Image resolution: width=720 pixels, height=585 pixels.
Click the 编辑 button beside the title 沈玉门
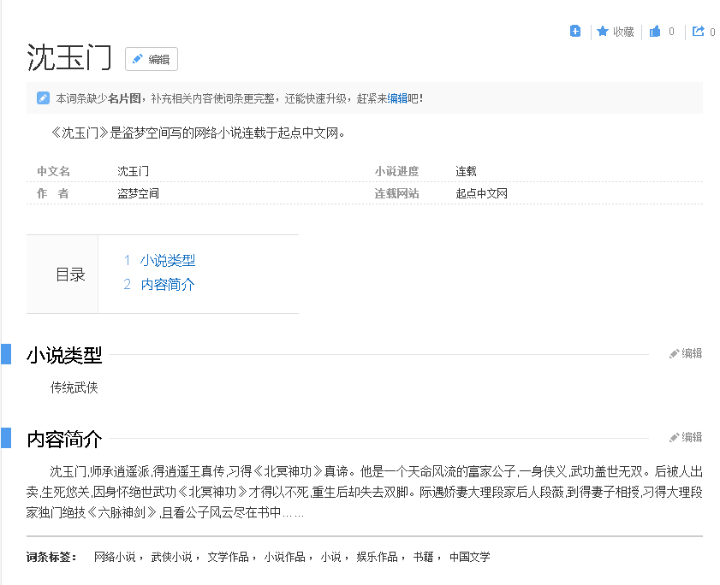152,59
